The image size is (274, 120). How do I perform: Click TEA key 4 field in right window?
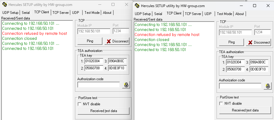click(x=259, y=69)
